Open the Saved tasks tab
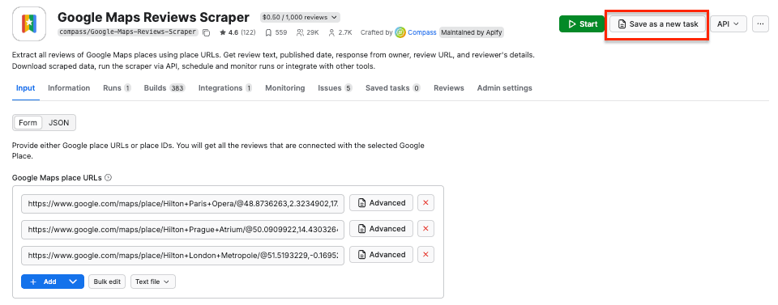 [393, 88]
